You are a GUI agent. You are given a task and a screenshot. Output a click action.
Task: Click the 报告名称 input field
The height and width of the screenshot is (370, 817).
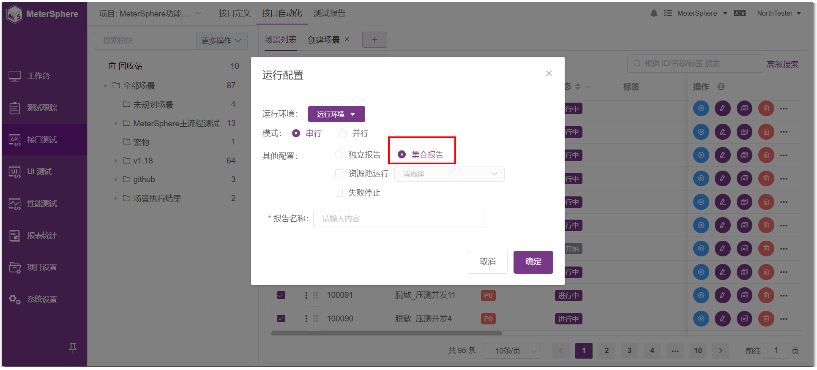pos(399,219)
